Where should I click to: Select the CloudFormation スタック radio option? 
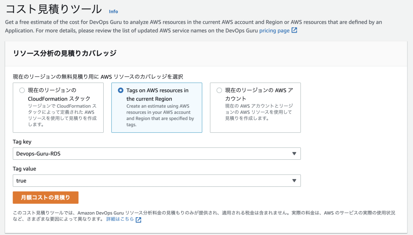pos(22,91)
